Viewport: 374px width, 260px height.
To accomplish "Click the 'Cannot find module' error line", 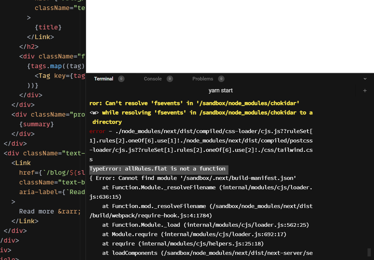I will tap(193, 178).
